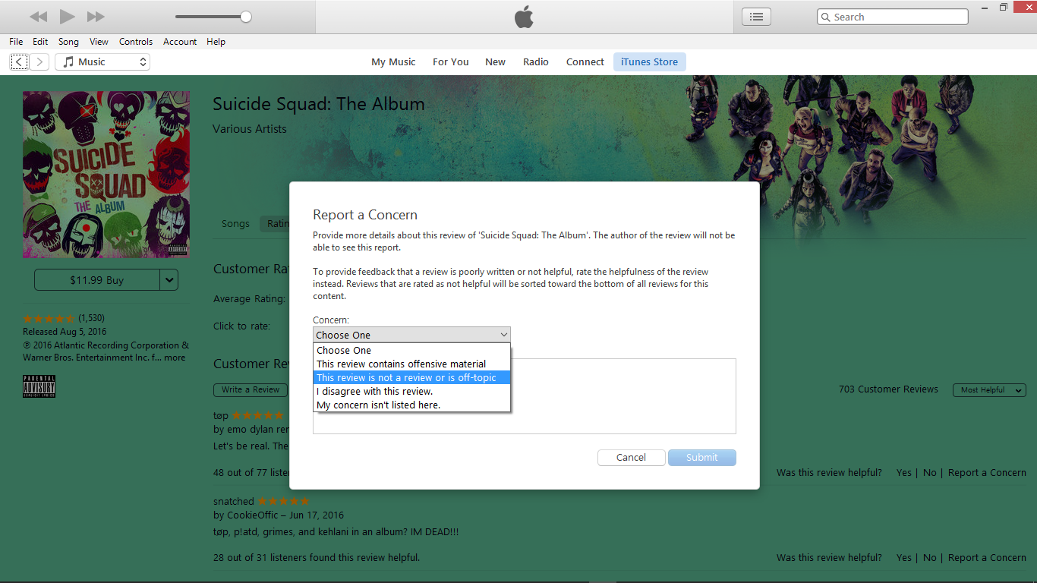Select 'This review is not a review or is off-topic'

(x=411, y=377)
